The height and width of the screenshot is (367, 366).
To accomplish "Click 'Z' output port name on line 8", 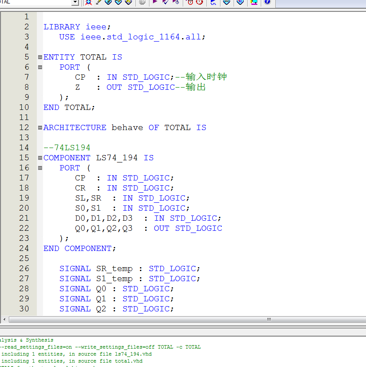I will tap(78, 87).
